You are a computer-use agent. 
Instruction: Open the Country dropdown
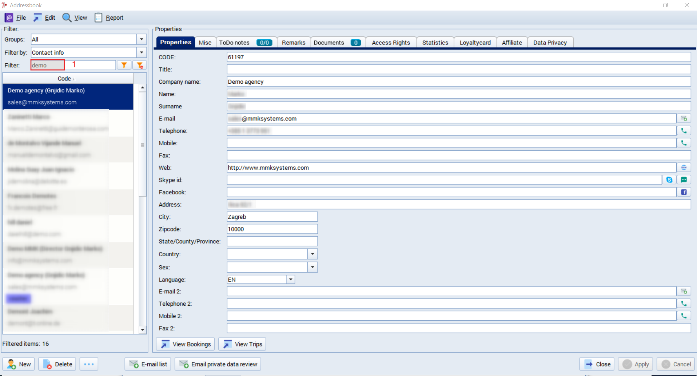[312, 254]
